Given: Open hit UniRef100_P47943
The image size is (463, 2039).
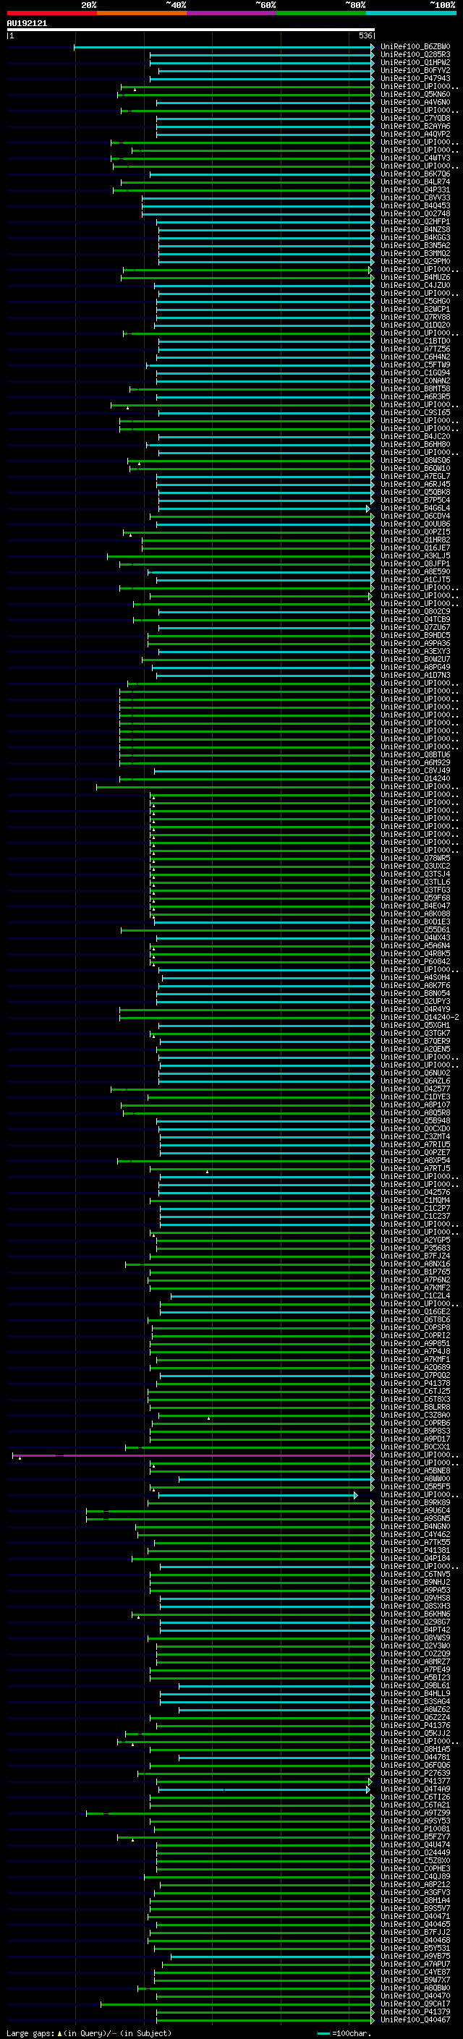Looking at the screenshot, I should click(415, 78).
